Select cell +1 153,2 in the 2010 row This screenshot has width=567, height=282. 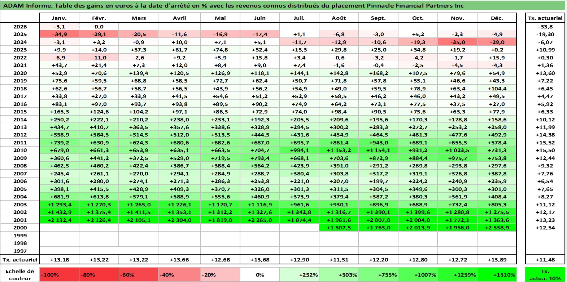point(339,150)
